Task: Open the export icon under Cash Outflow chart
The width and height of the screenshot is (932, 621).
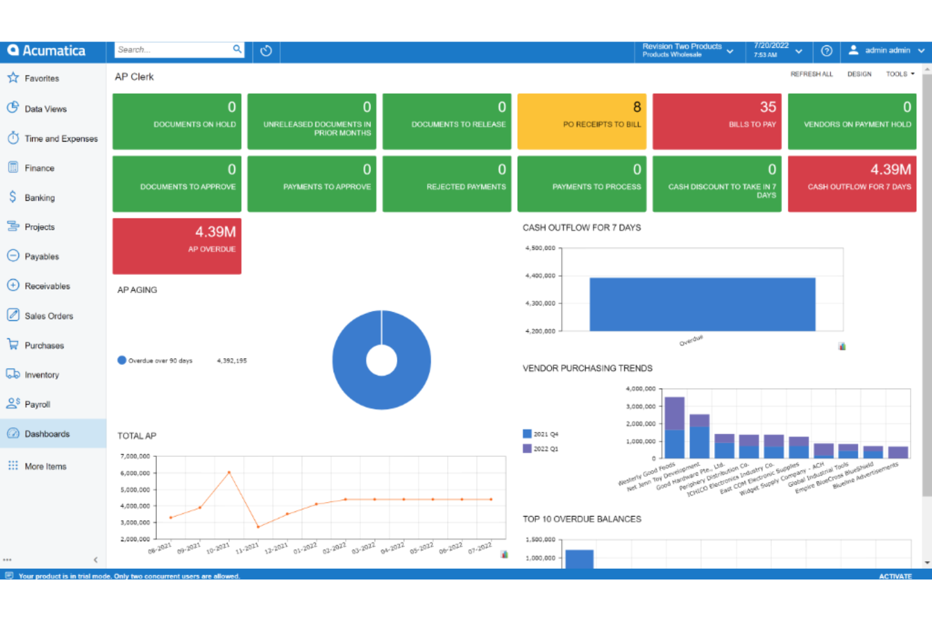Action: [842, 345]
